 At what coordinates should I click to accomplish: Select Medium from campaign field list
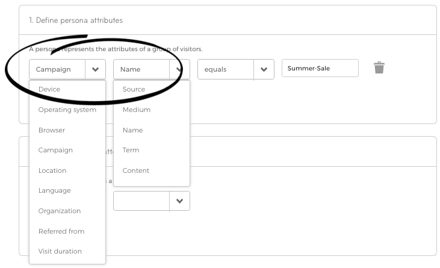(137, 110)
